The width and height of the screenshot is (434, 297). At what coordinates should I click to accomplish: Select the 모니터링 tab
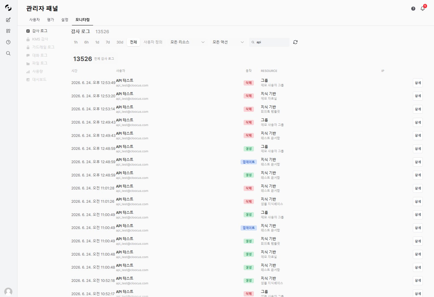pyautogui.click(x=83, y=20)
